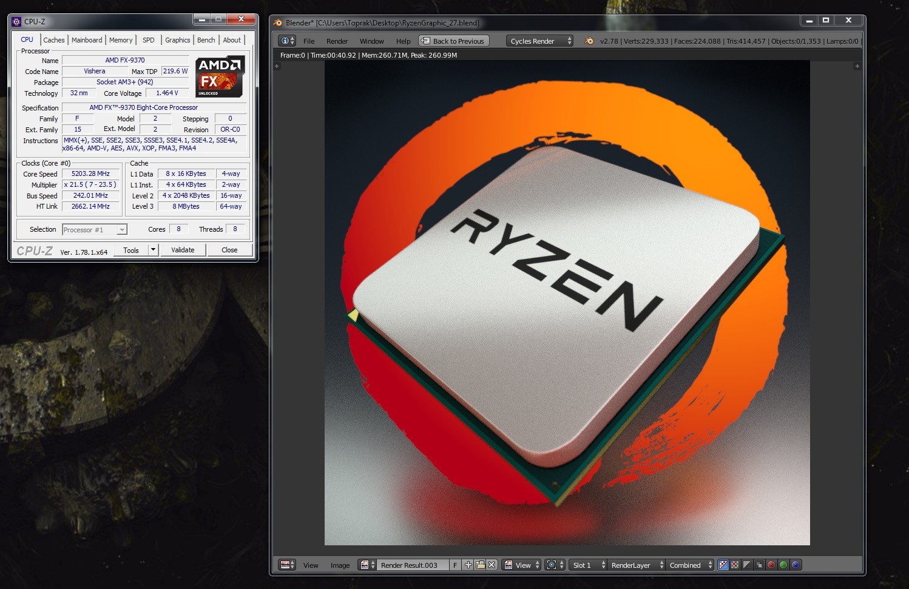Unlink image with the X icon
The image size is (909, 589).
[x=492, y=565]
